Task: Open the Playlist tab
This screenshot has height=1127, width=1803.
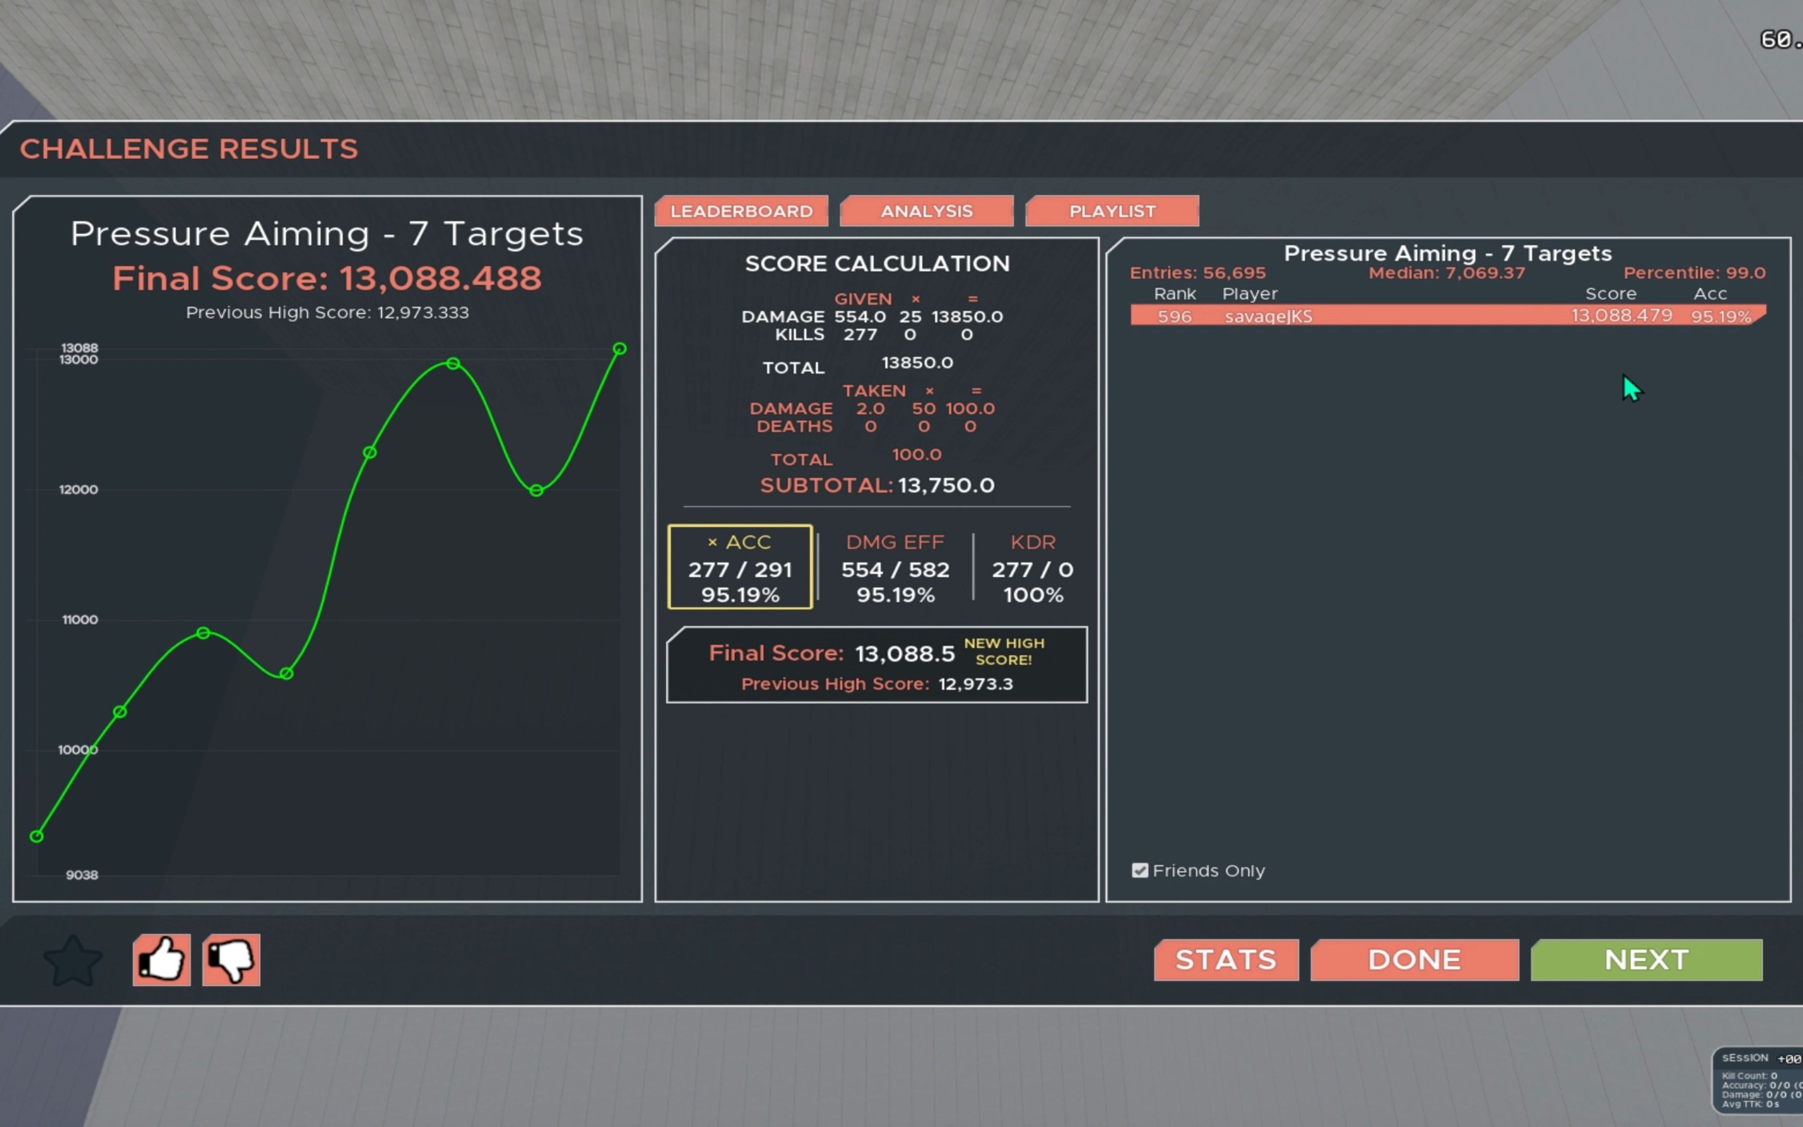Action: tap(1112, 211)
